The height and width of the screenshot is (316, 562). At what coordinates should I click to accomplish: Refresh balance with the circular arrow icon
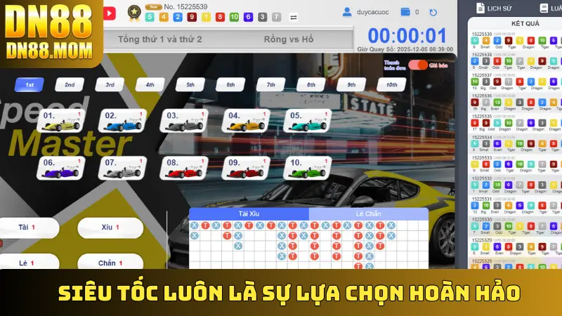click(x=433, y=13)
